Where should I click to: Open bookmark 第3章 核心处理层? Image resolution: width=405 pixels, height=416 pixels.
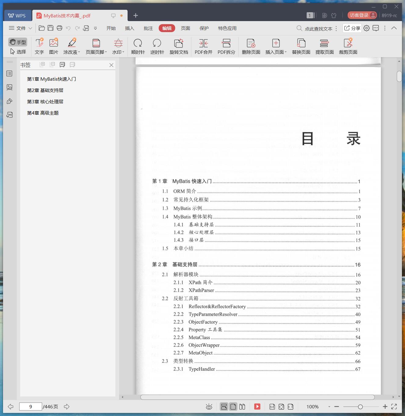click(x=45, y=101)
